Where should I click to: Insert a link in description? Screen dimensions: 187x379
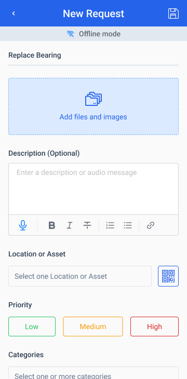point(151,225)
